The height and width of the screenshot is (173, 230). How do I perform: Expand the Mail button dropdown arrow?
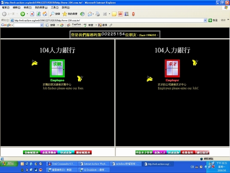(x=93, y=14)
